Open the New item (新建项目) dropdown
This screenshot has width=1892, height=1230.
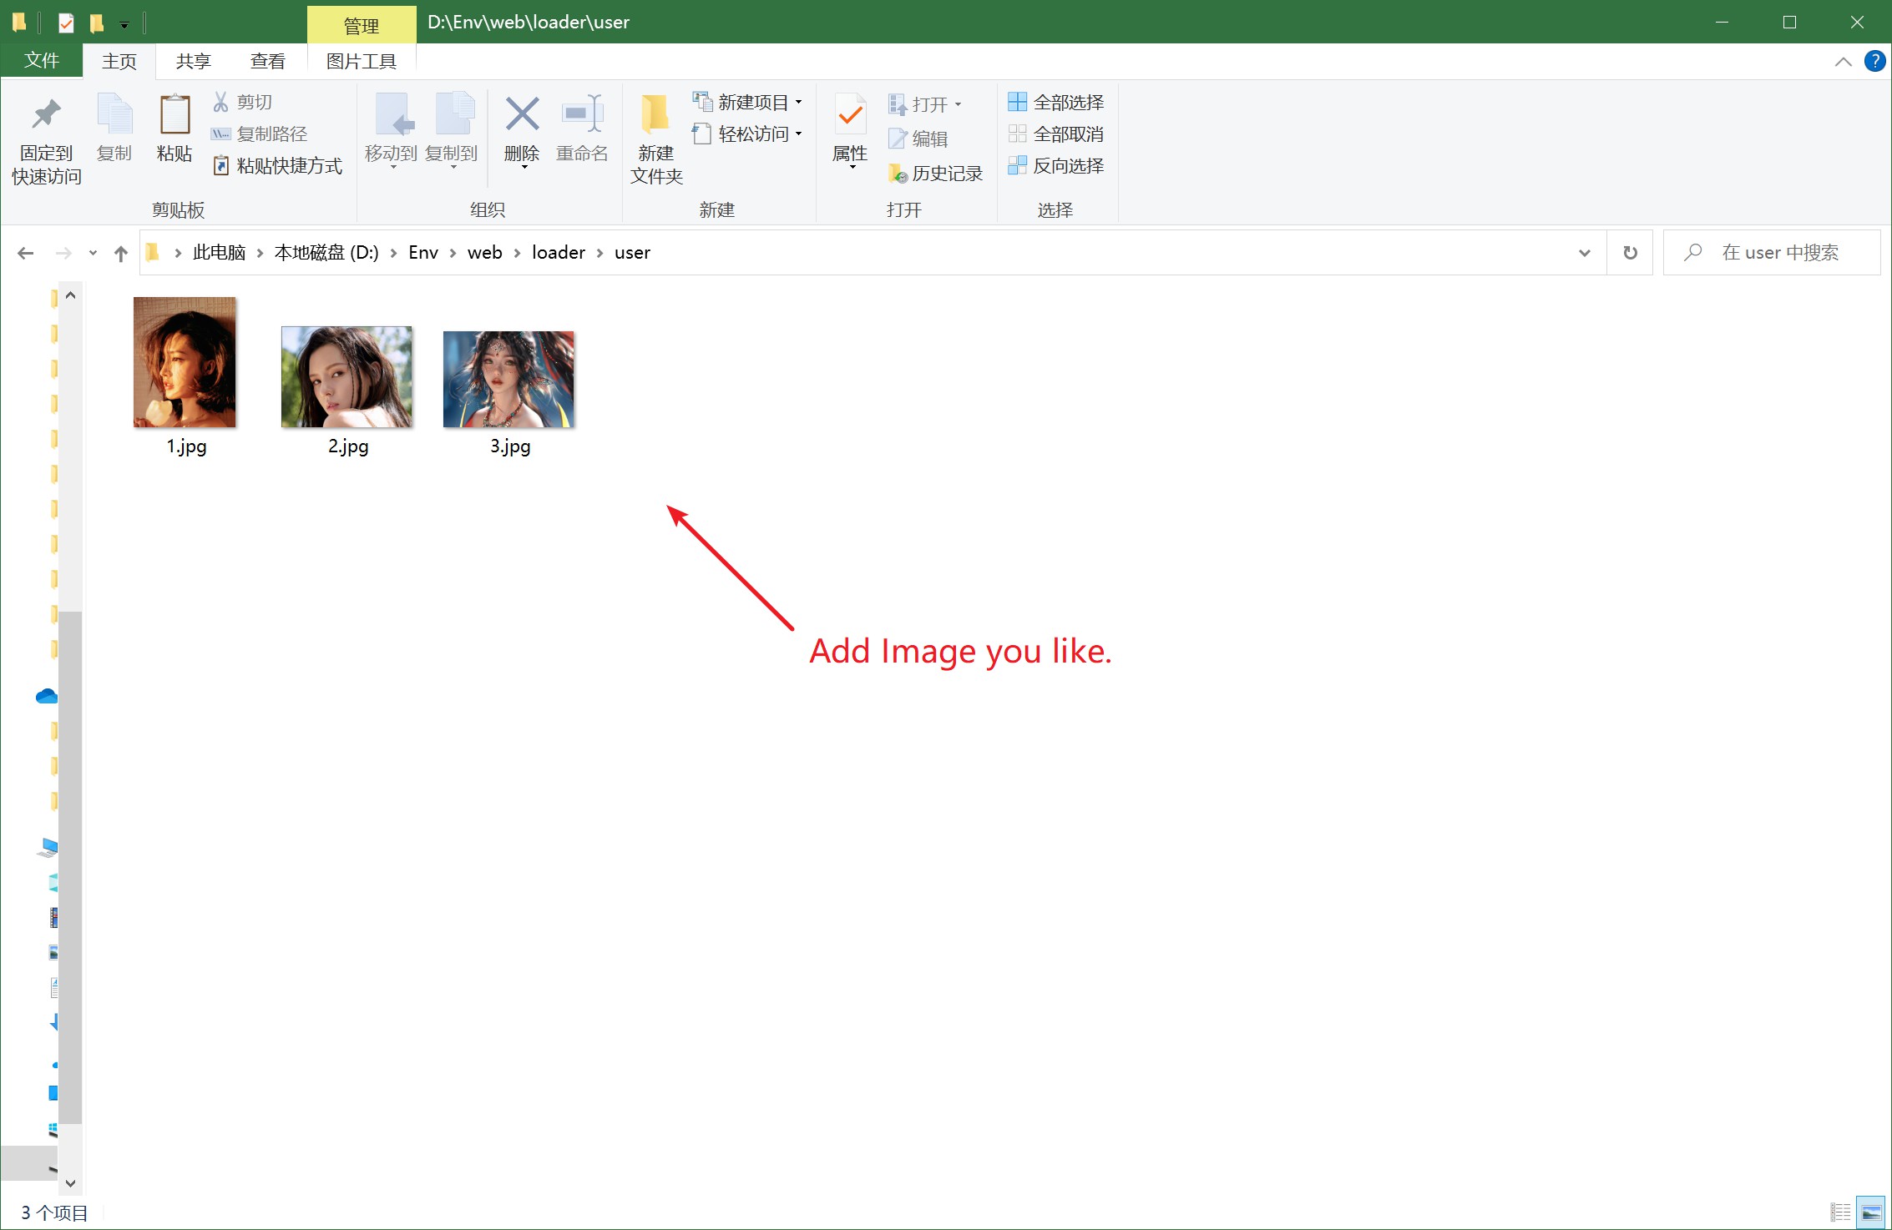pos(748,102)
